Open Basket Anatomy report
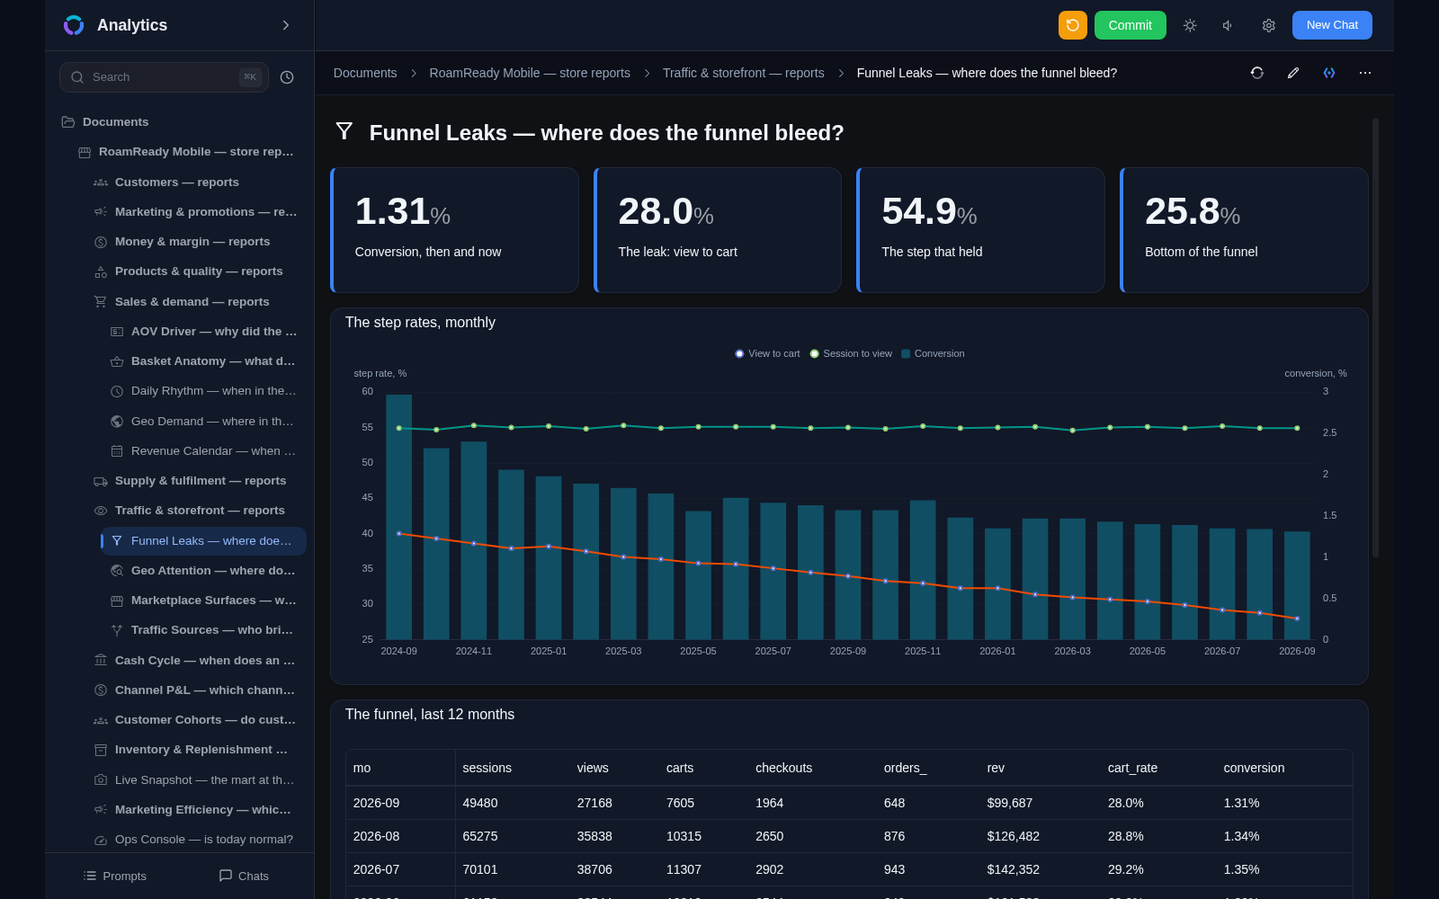The width and height of the screenshot is (1439, 899). click(204, 360)
